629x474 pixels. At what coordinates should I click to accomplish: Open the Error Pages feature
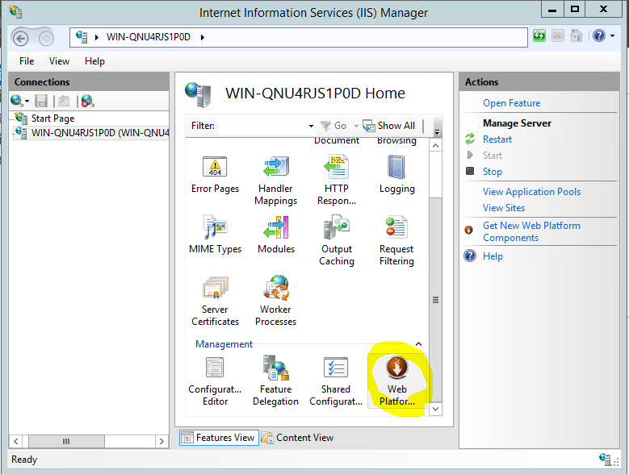[x=215, y=176]
